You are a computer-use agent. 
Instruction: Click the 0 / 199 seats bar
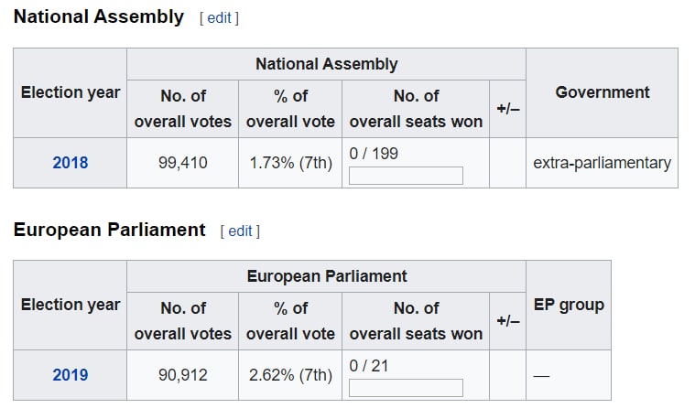click(406, 176)
